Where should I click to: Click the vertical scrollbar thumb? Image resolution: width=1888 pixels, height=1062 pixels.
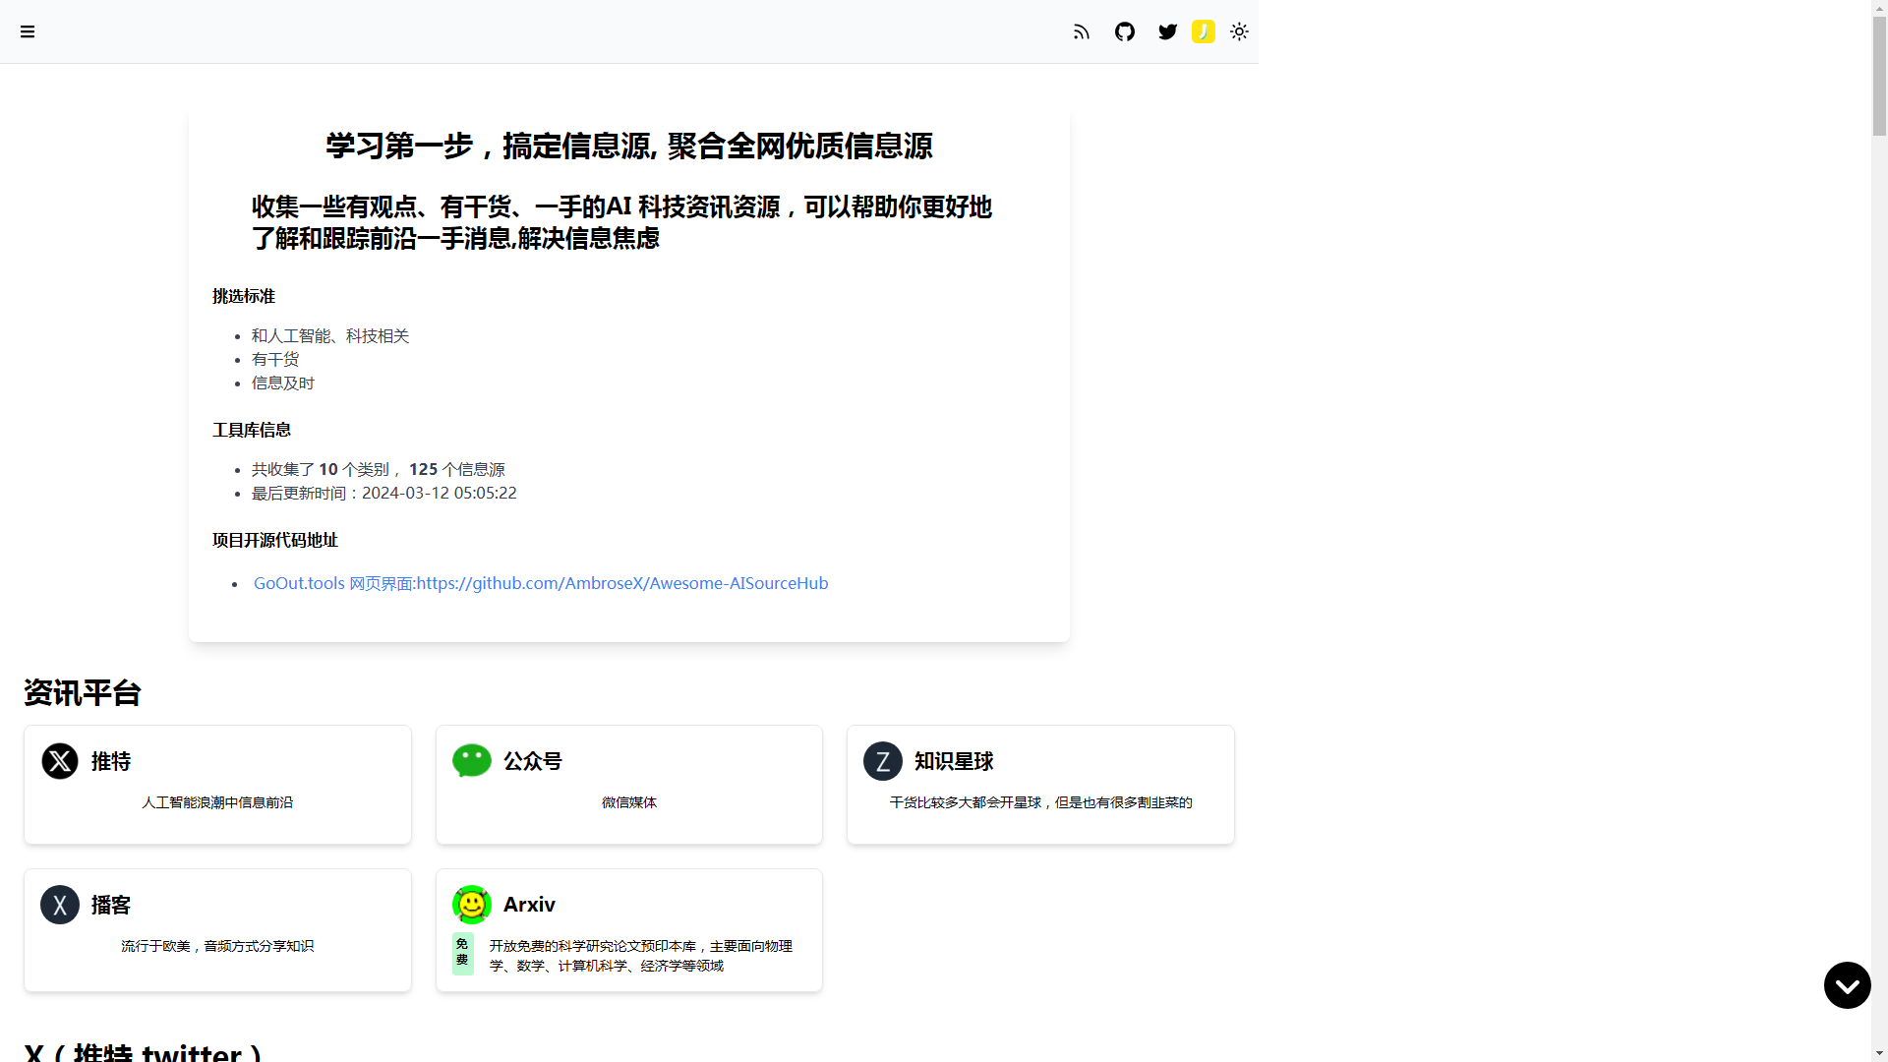click(x=1879, y=76)
